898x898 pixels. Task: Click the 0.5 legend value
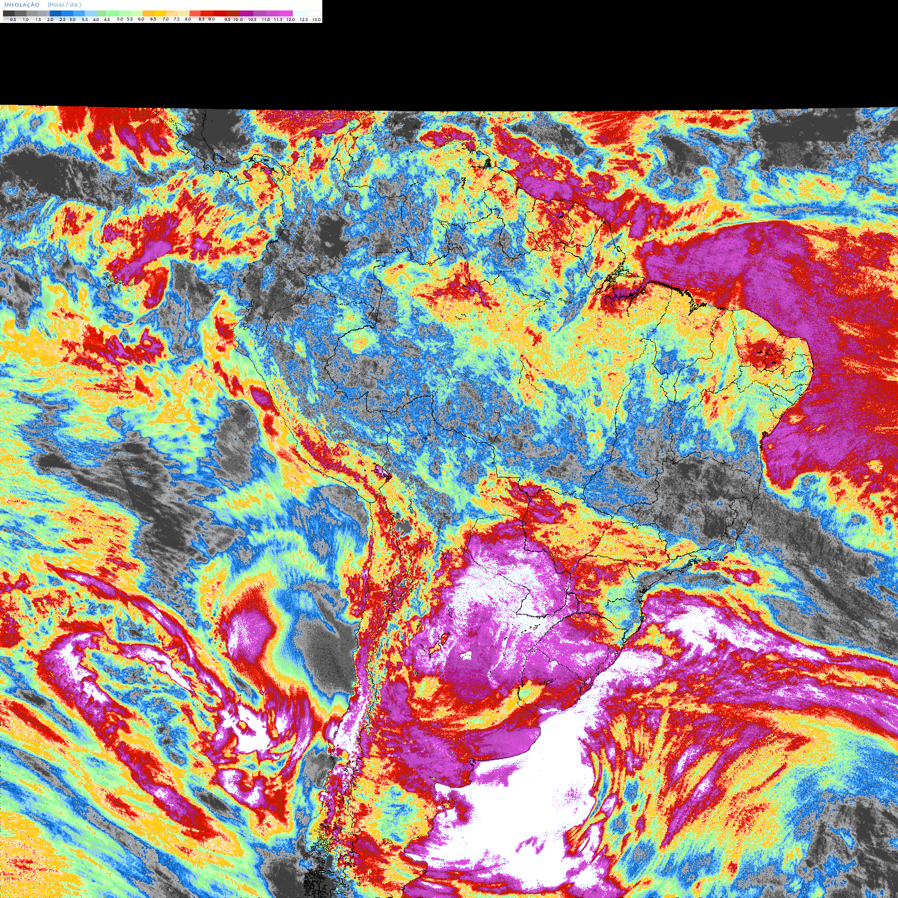tap(13, 19)
